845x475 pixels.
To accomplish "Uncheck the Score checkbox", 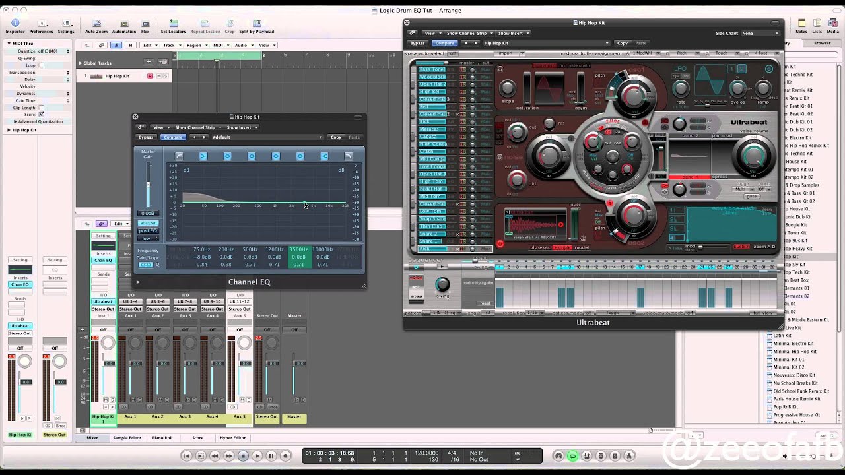I will (41, 115).
